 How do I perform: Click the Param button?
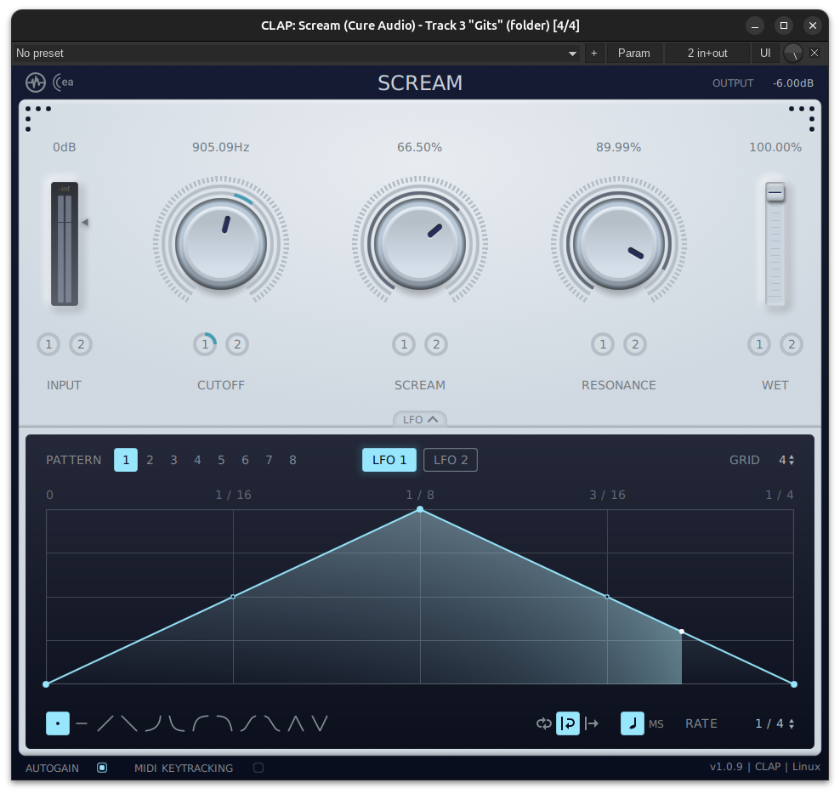coord(633,53)
